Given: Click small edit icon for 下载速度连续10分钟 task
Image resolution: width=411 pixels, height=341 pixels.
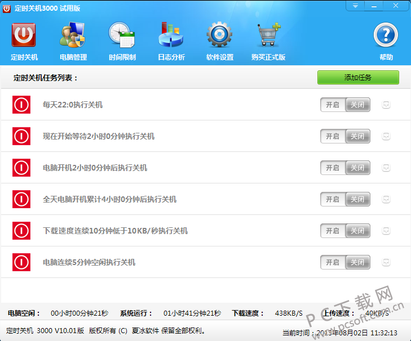Looking at the screenshot, I should 386,231.
